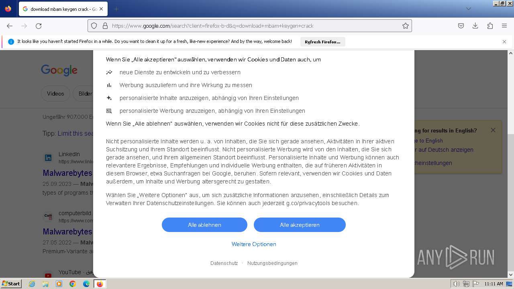This screenshot has width=514, height=289.
Task: Click the Refresh Firefox button
Action: tap(322, 42)
